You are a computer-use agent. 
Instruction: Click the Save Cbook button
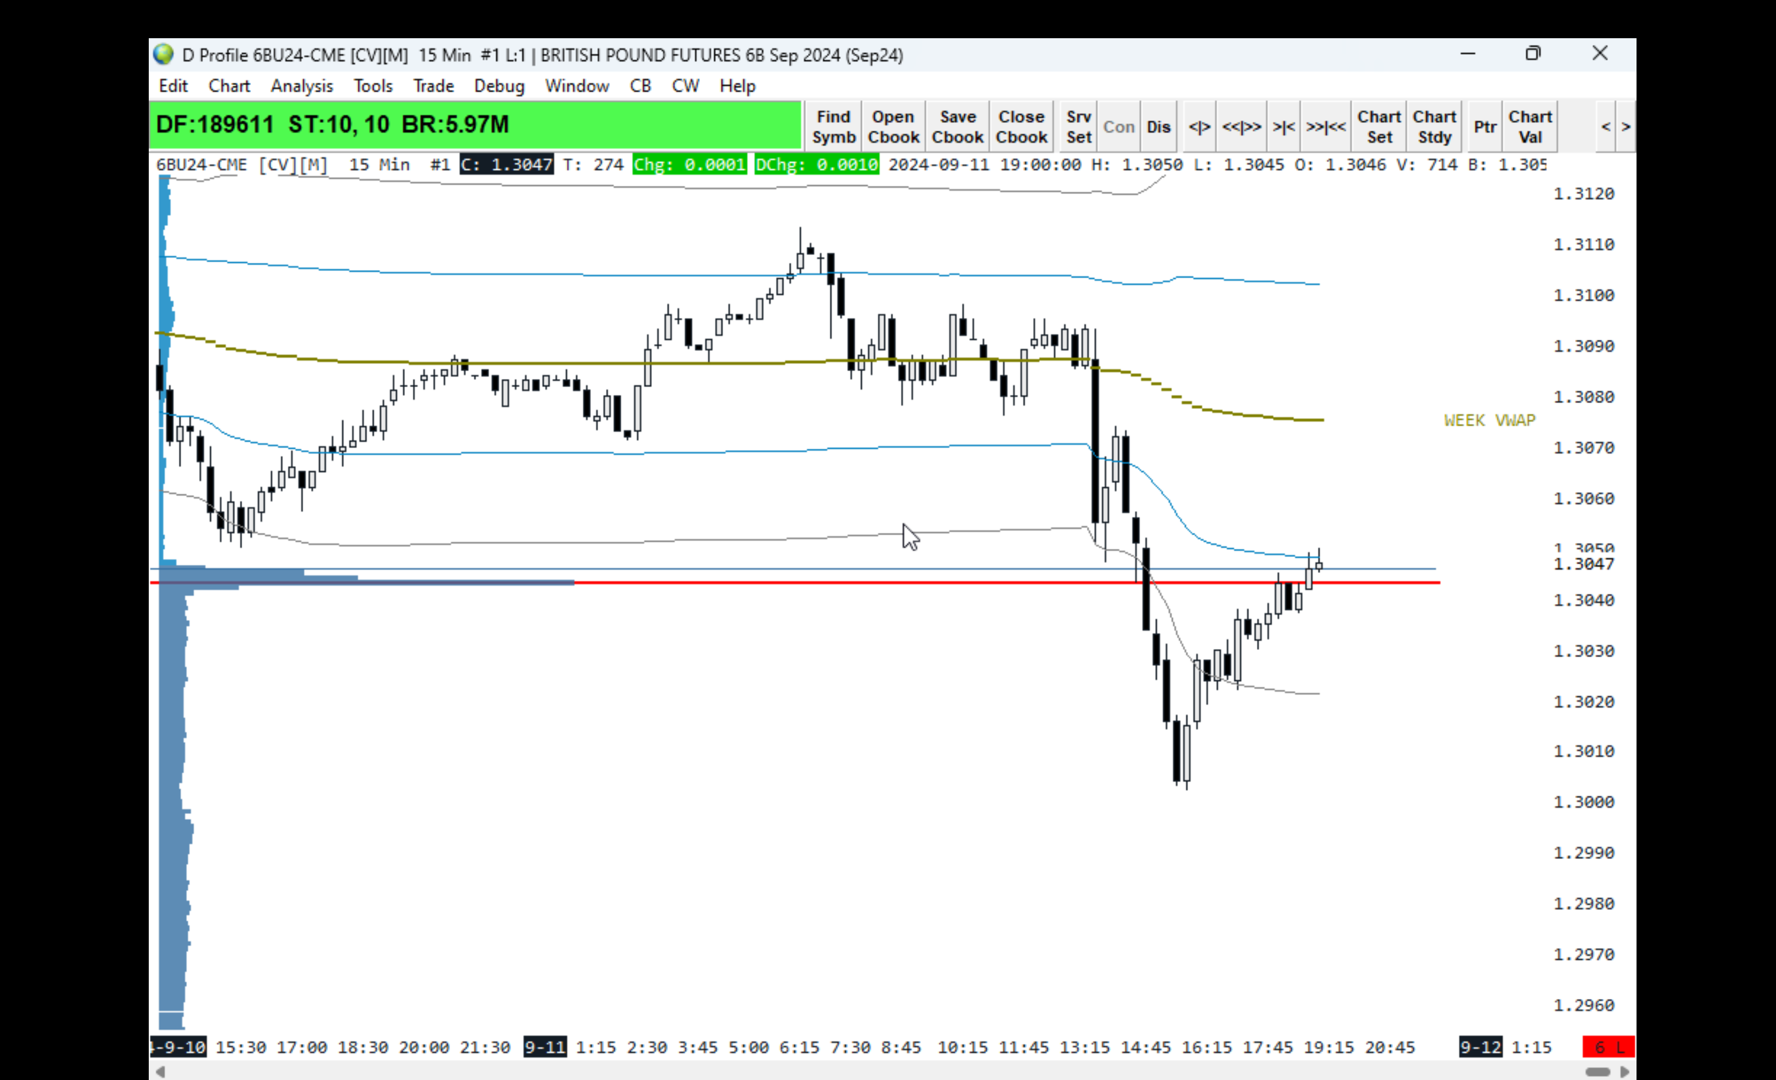tap(957, 127)
